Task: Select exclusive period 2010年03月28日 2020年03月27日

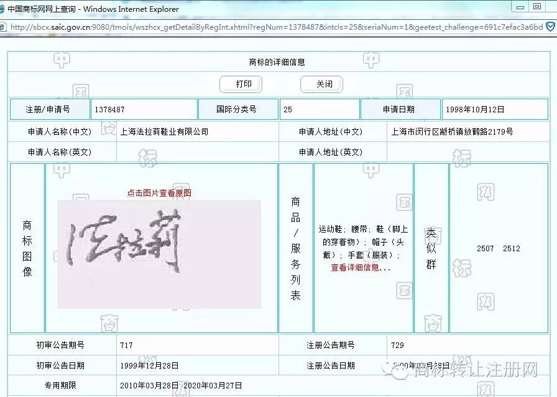Action: [181, 386]
